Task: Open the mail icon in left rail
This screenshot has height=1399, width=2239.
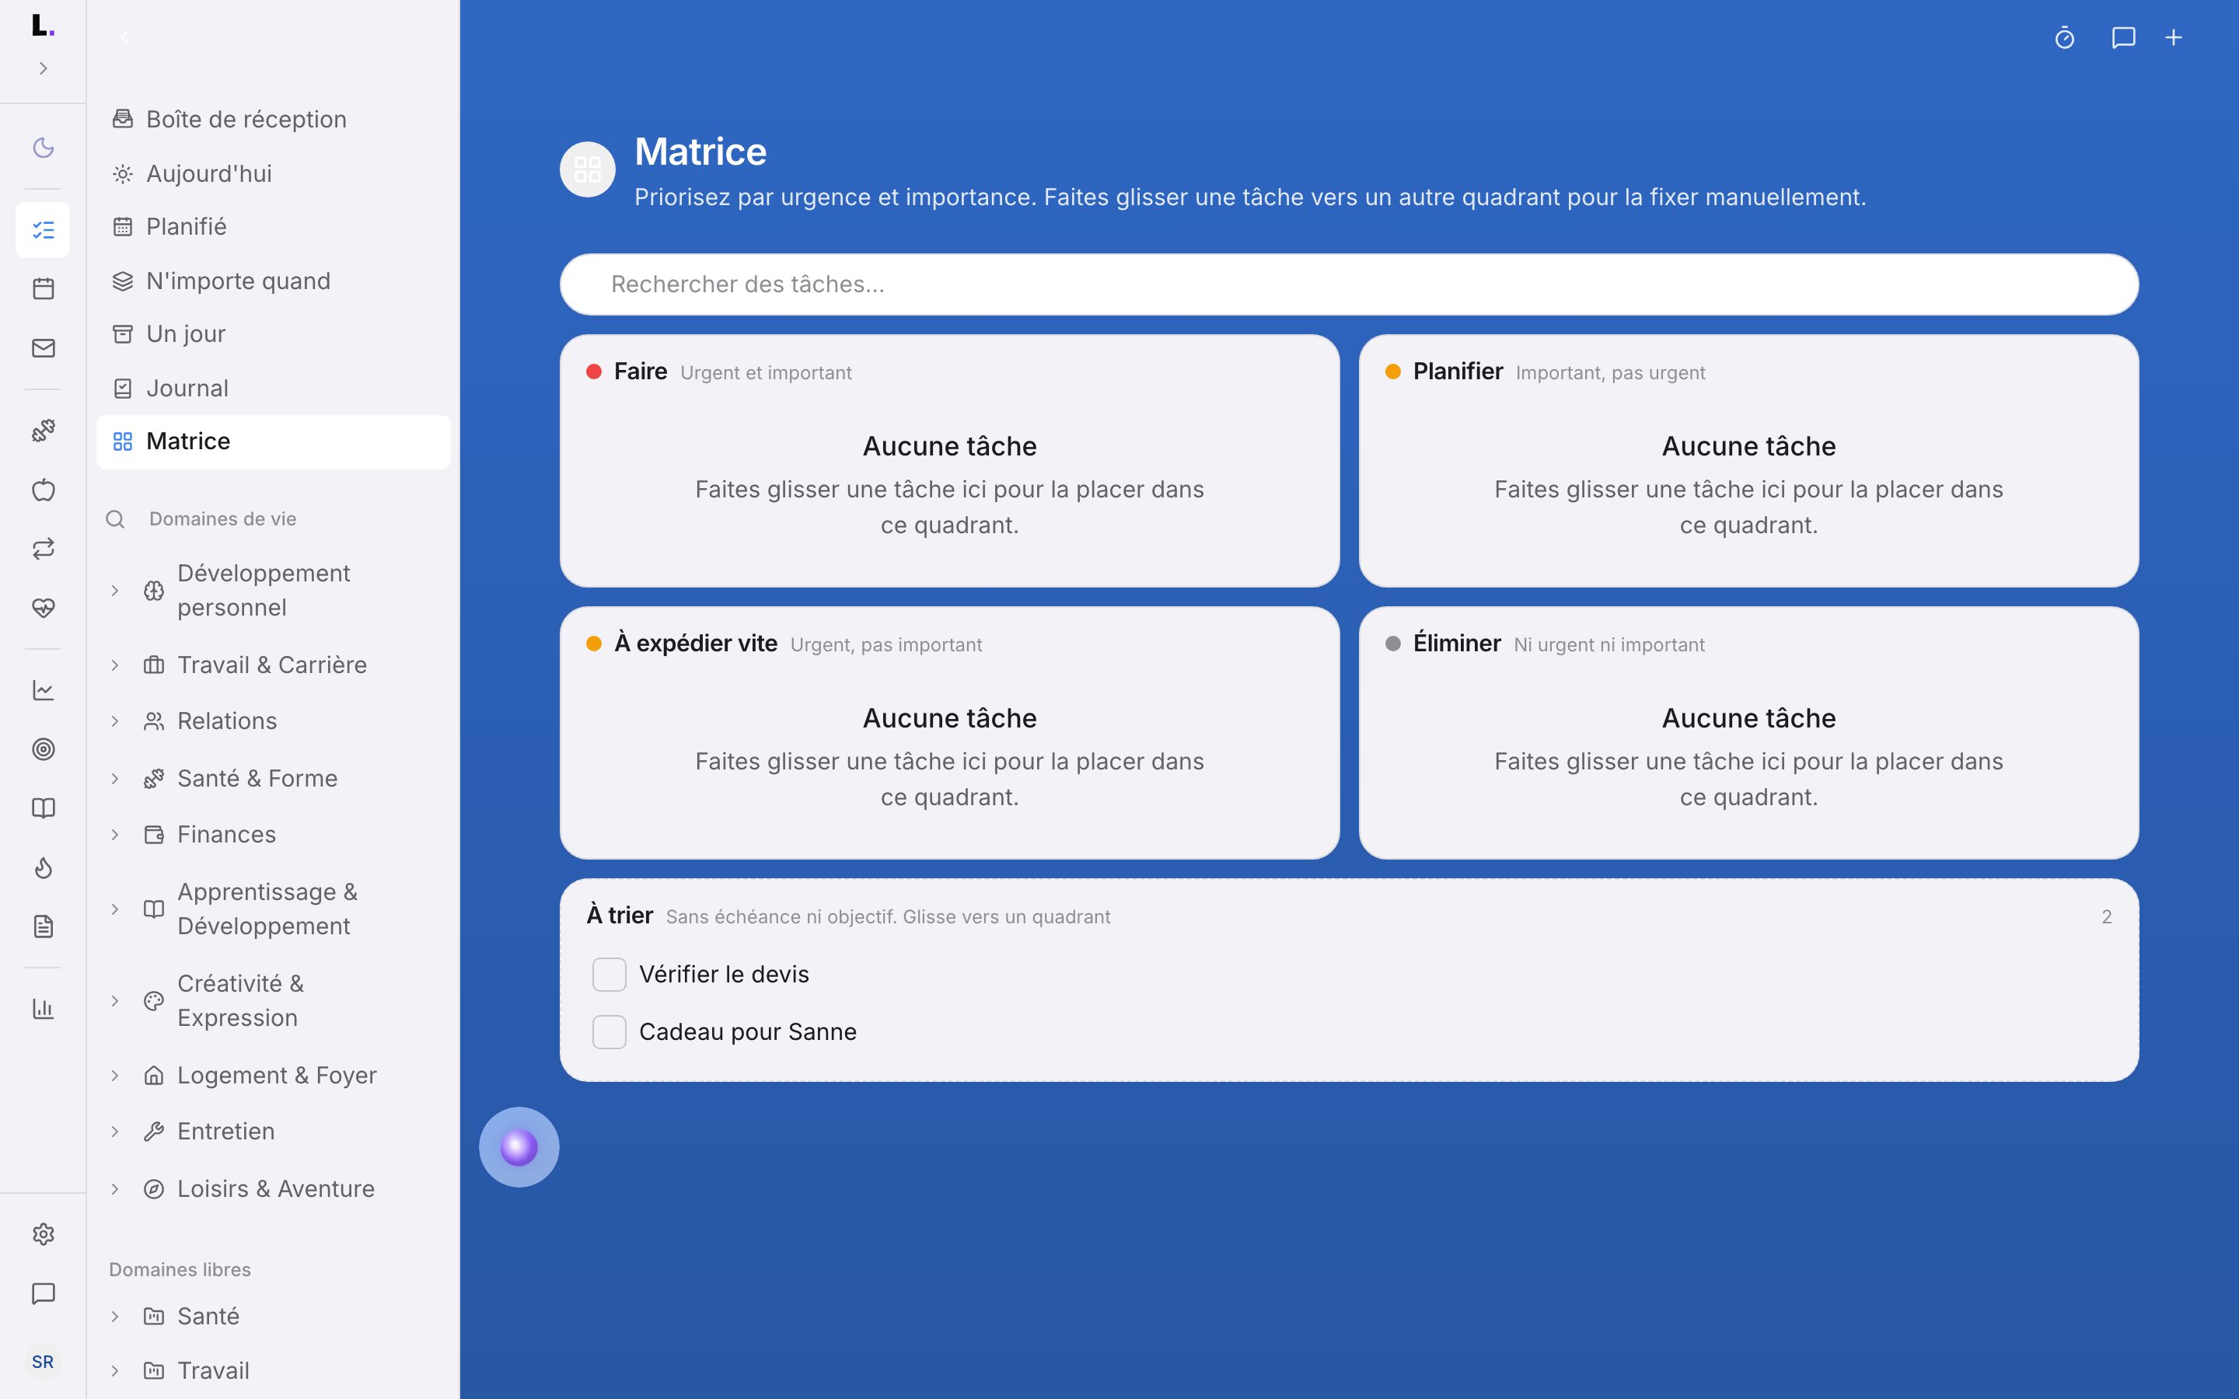Action: [x=44, y=348]
